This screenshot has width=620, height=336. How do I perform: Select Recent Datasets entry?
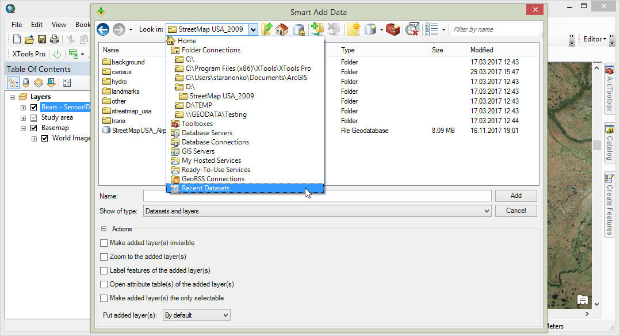(x=245, y=188)
